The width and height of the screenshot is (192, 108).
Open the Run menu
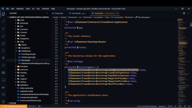(x=38, y=9)
